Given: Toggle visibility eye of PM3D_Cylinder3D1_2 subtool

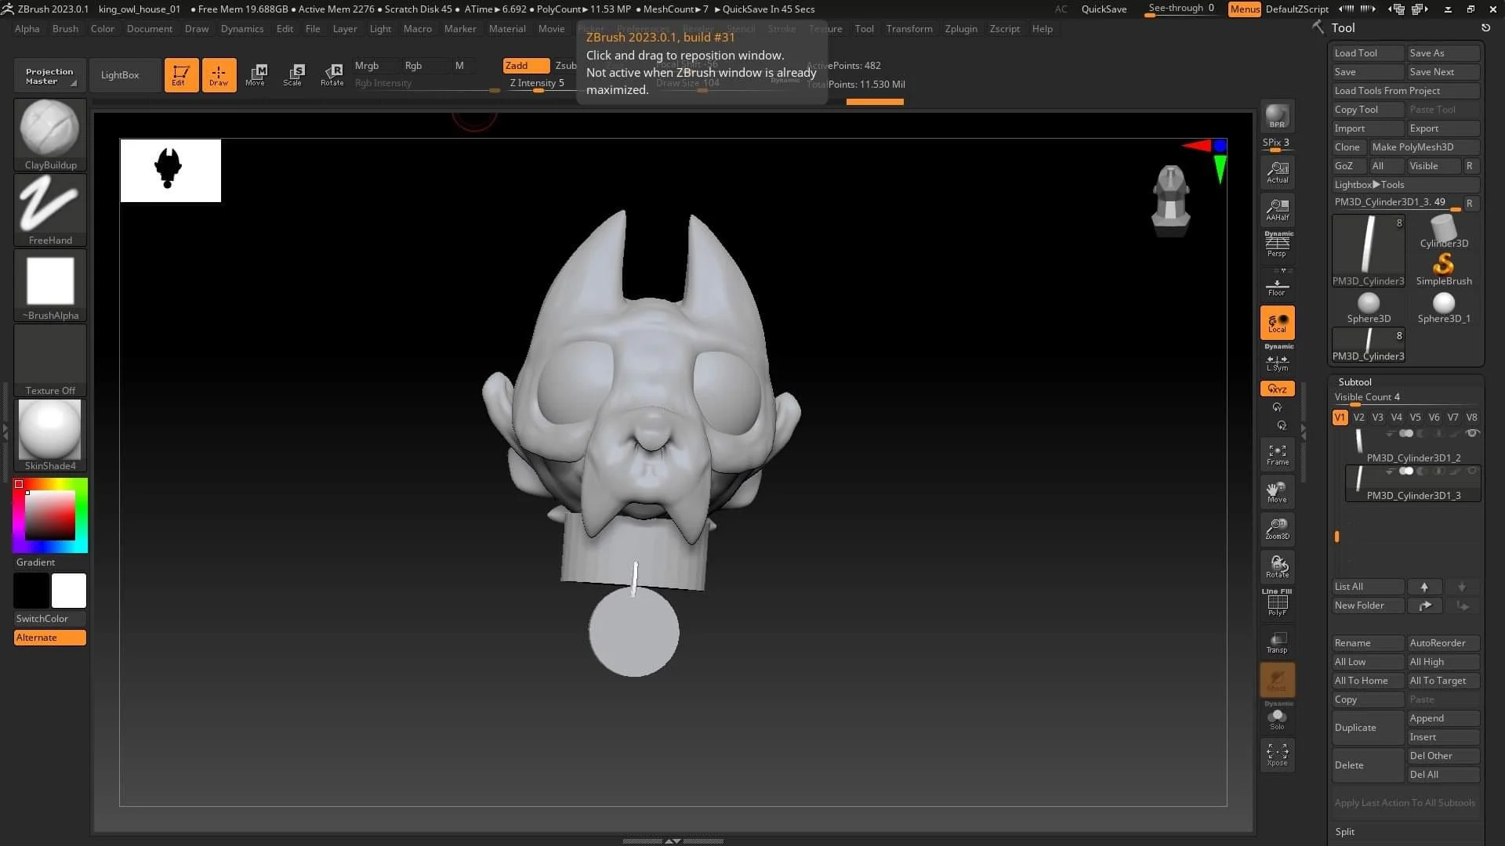Looking at the screenshot, I should tap(1472, 433).
